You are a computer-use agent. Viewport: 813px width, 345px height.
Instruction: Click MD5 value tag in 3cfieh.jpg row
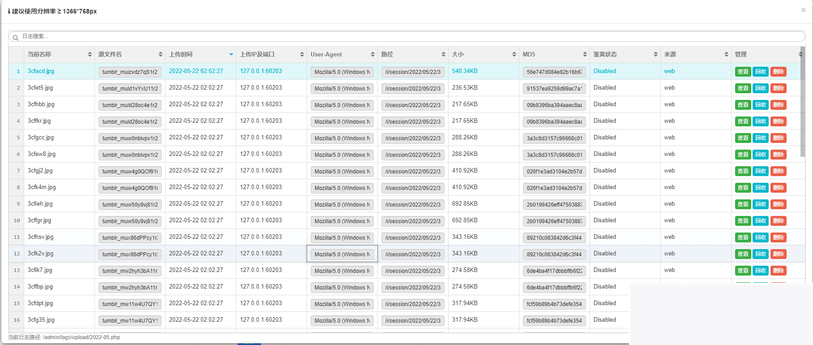(554, 205)
